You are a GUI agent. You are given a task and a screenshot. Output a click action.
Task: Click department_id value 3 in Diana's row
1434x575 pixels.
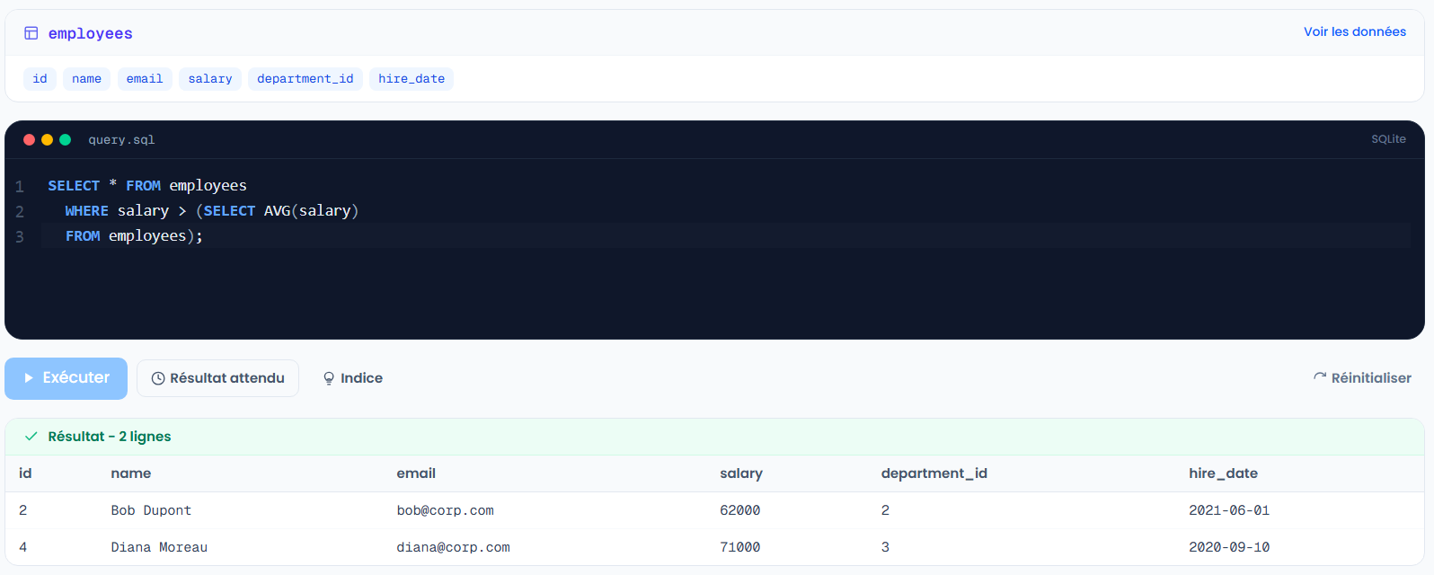click(885, 547)
